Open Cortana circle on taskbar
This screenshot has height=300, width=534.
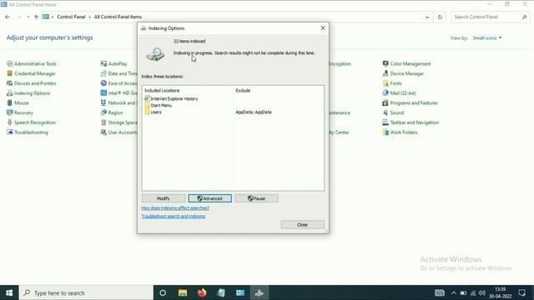click(163, 292)
